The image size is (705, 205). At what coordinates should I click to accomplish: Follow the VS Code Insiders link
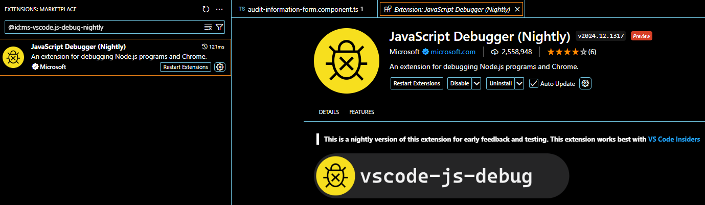(x=674, y=139)
